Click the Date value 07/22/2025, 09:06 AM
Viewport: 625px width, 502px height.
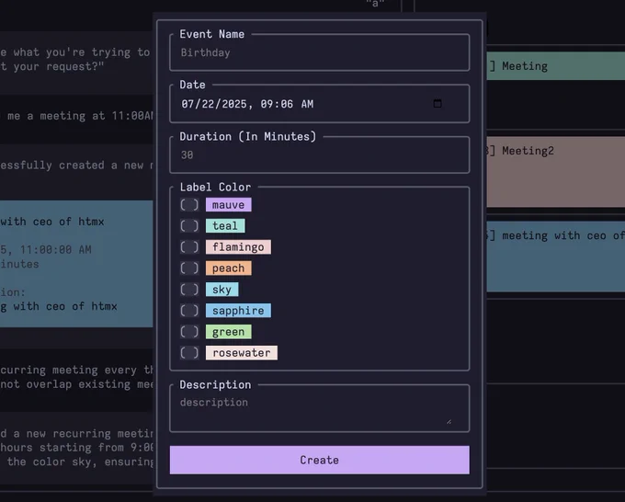247,104
